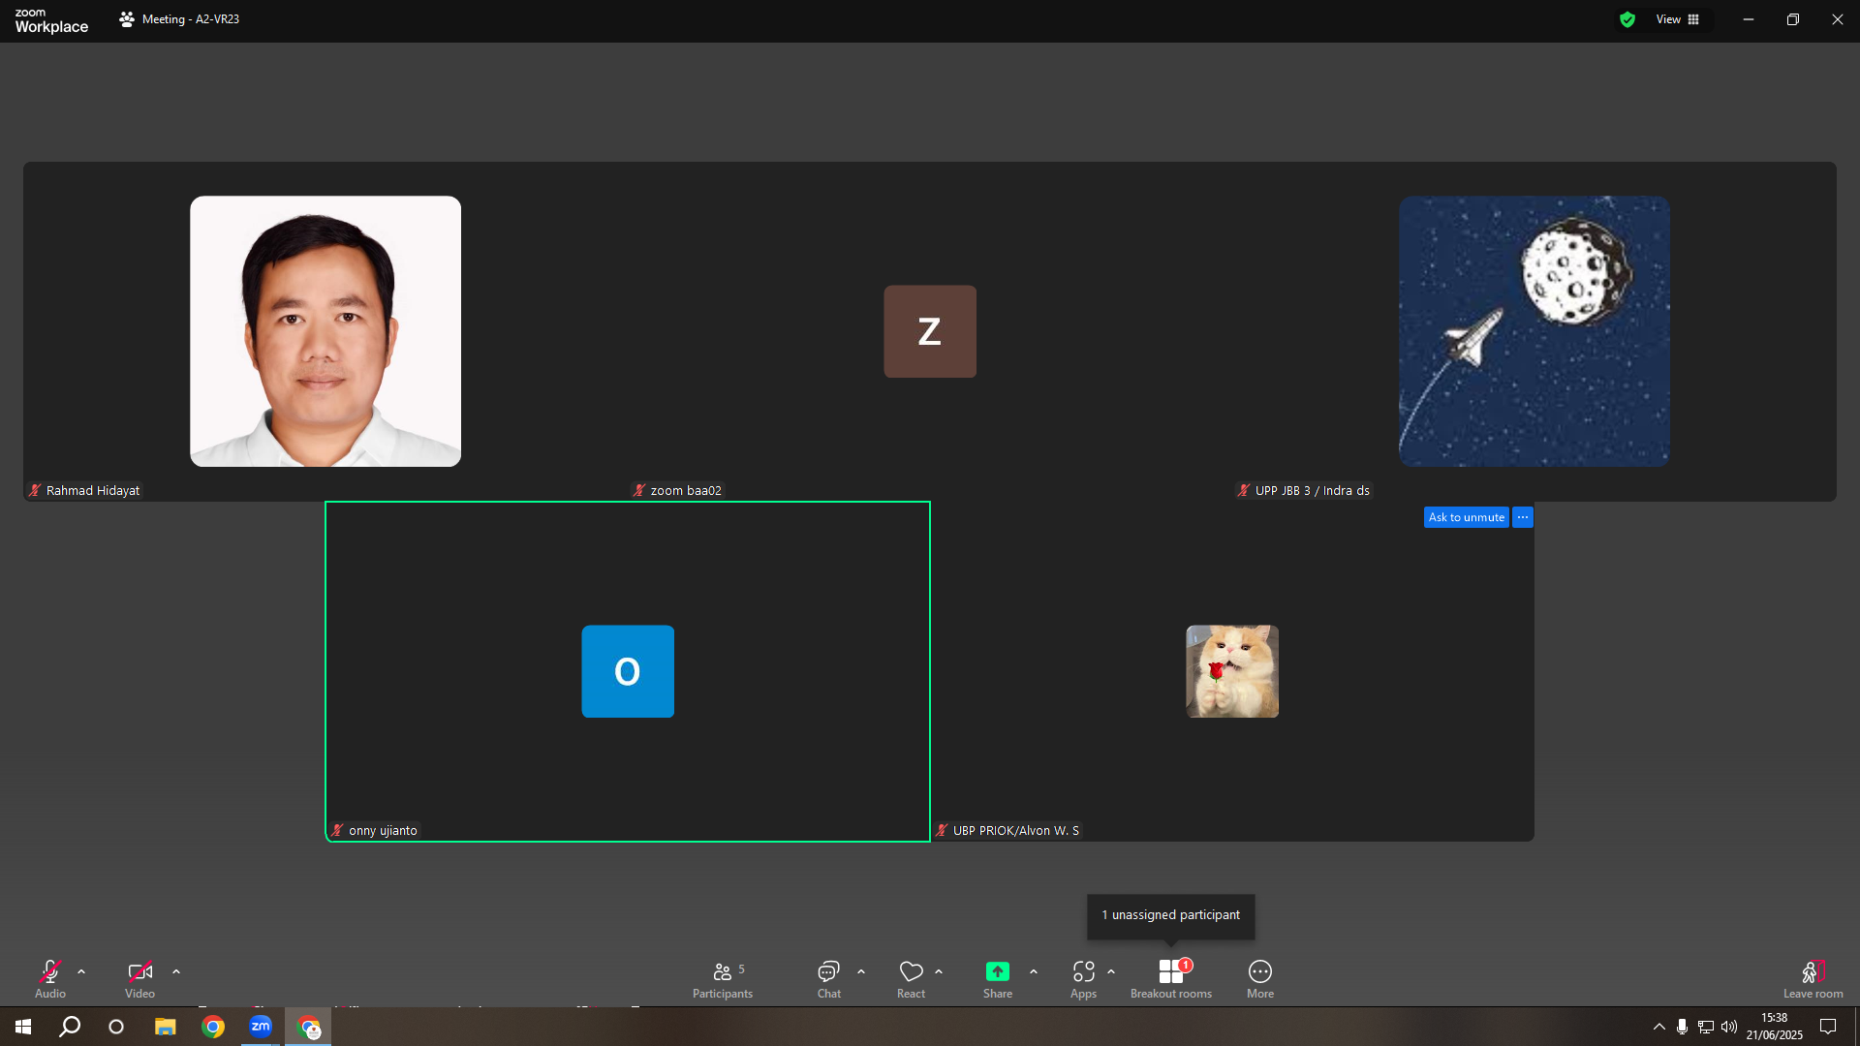The image size is (1860, 1046).
Task: Expand reaction options arrow next to React
Action: point(939,971)
